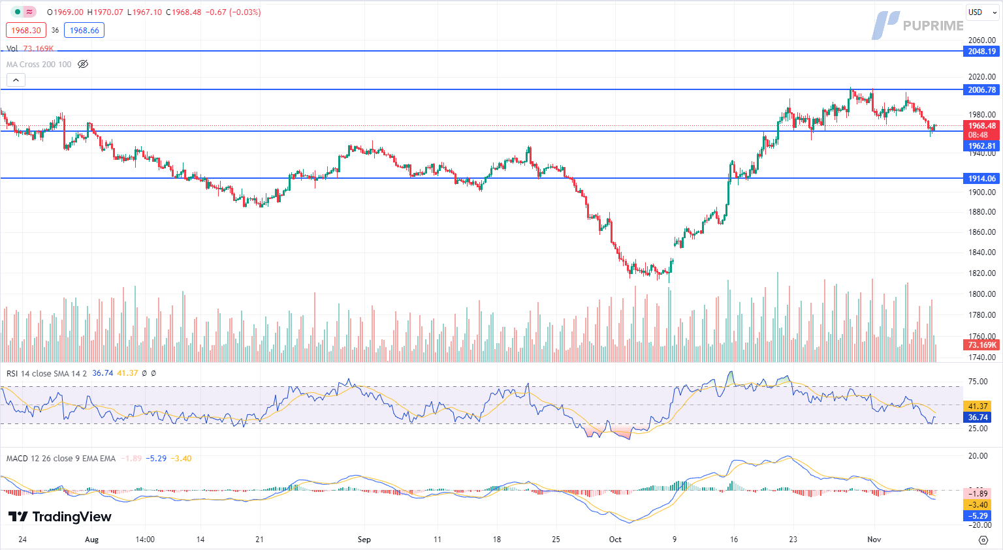Click the low price L1967.10 value
This screenshot has height=550, width=1003.
pyautogui.click(x=144, y=12)
